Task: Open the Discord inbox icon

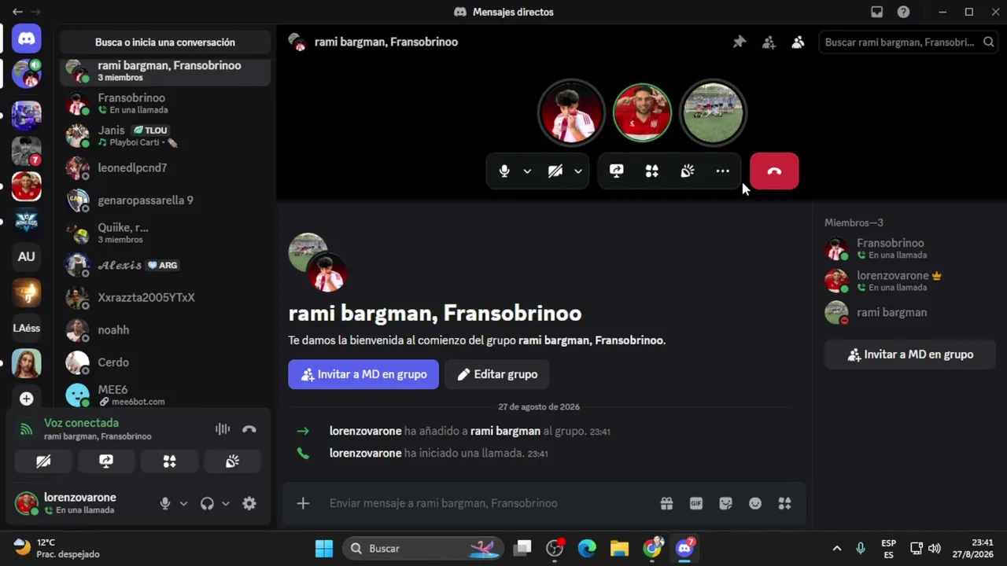Action: [x=877, y=12]
